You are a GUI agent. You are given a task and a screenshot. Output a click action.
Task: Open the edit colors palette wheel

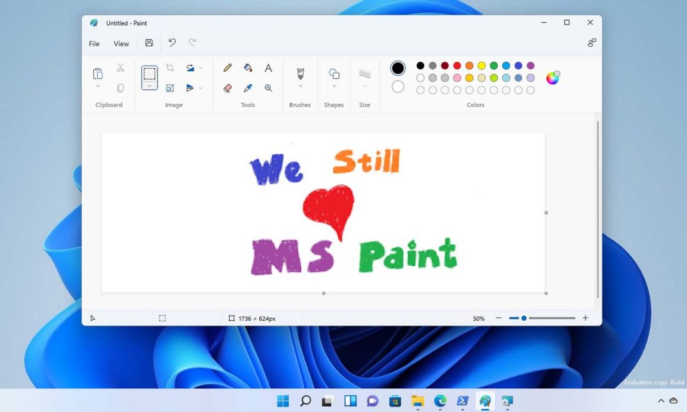pyautogui.click(x=552, y=77)
